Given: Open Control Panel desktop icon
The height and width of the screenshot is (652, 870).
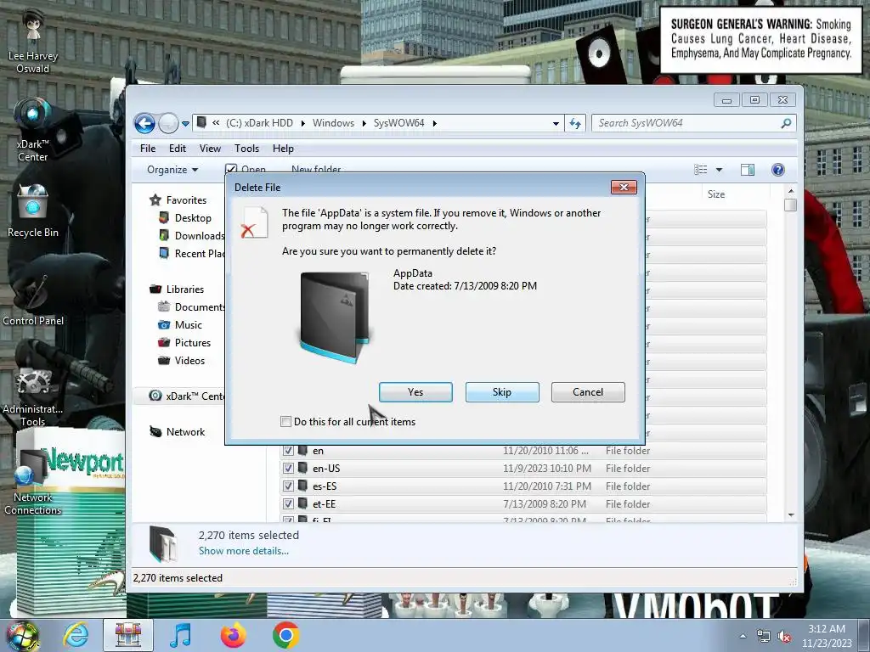Looking at the screenshot, I should (33, 300).
